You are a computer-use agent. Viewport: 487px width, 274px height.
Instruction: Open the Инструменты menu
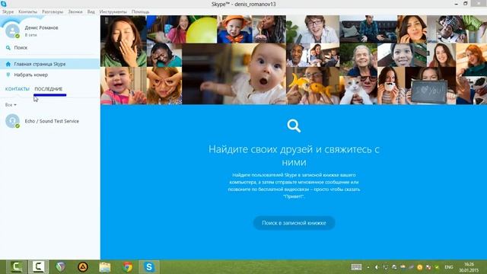[113, 12]
